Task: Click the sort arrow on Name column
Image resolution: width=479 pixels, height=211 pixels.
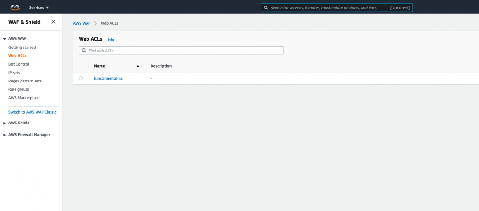Action: (138, 66)
